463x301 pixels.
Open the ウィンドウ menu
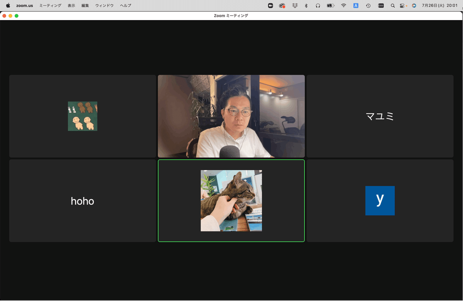tap(105, 5)
